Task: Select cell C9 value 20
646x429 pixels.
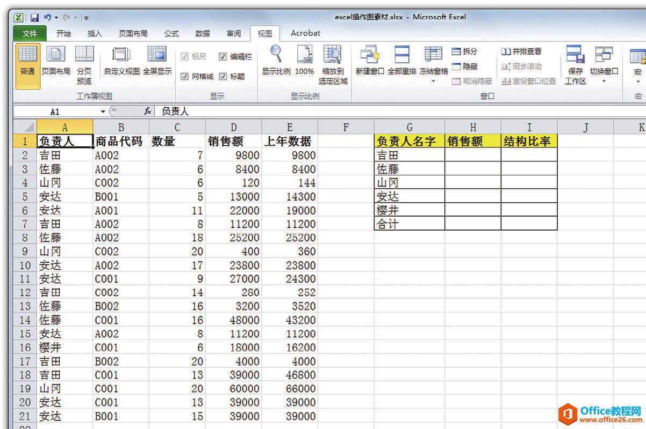Action: (177, 251)
